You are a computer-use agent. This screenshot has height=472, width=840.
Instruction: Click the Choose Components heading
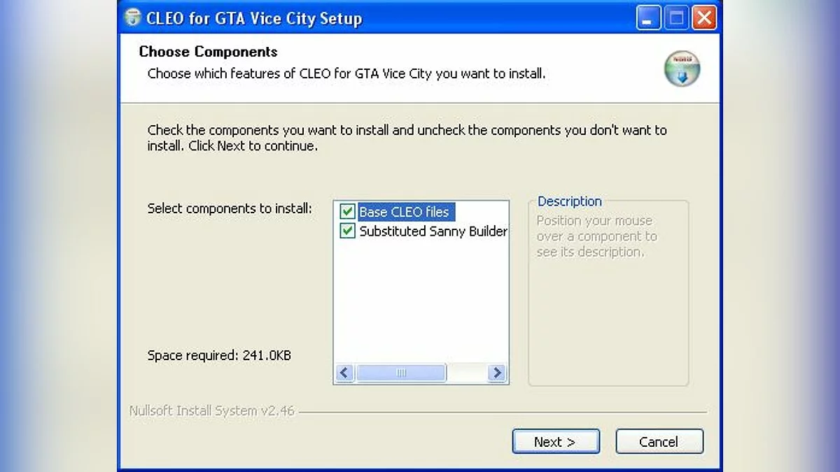[x=208, y=52]
